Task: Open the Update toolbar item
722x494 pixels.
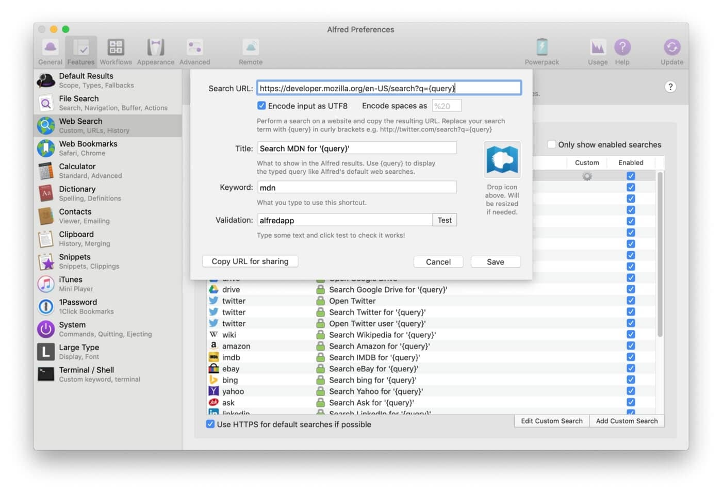Action: [672, 52]
